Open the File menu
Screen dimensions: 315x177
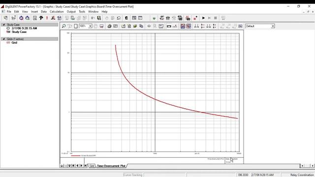tap(9, 12)
